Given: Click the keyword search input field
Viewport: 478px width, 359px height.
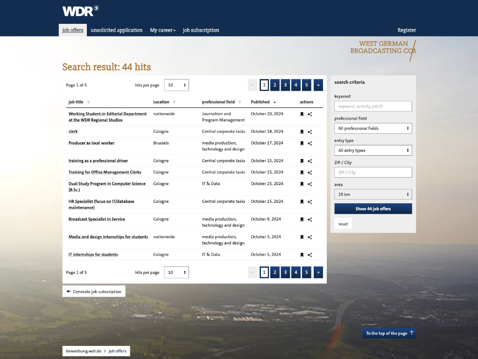Looking at the screenshot, I should pyautogui.click(x=373, y=107).
